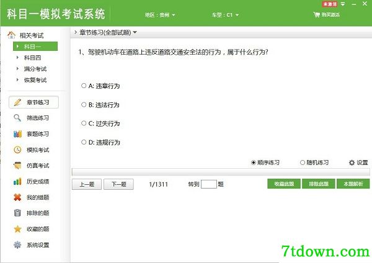Go to previous question with 上一题
The height and width of the screenshot is (263, 372).
tap(87, 184)
